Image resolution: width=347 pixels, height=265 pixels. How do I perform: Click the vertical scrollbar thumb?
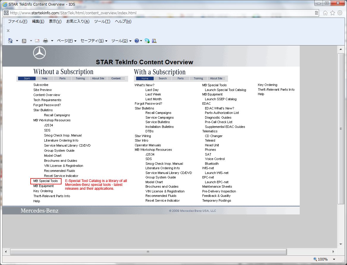coord(341,129)
